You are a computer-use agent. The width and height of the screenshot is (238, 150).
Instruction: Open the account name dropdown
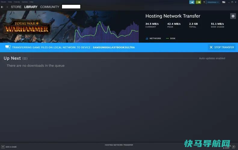pos(213,2)
